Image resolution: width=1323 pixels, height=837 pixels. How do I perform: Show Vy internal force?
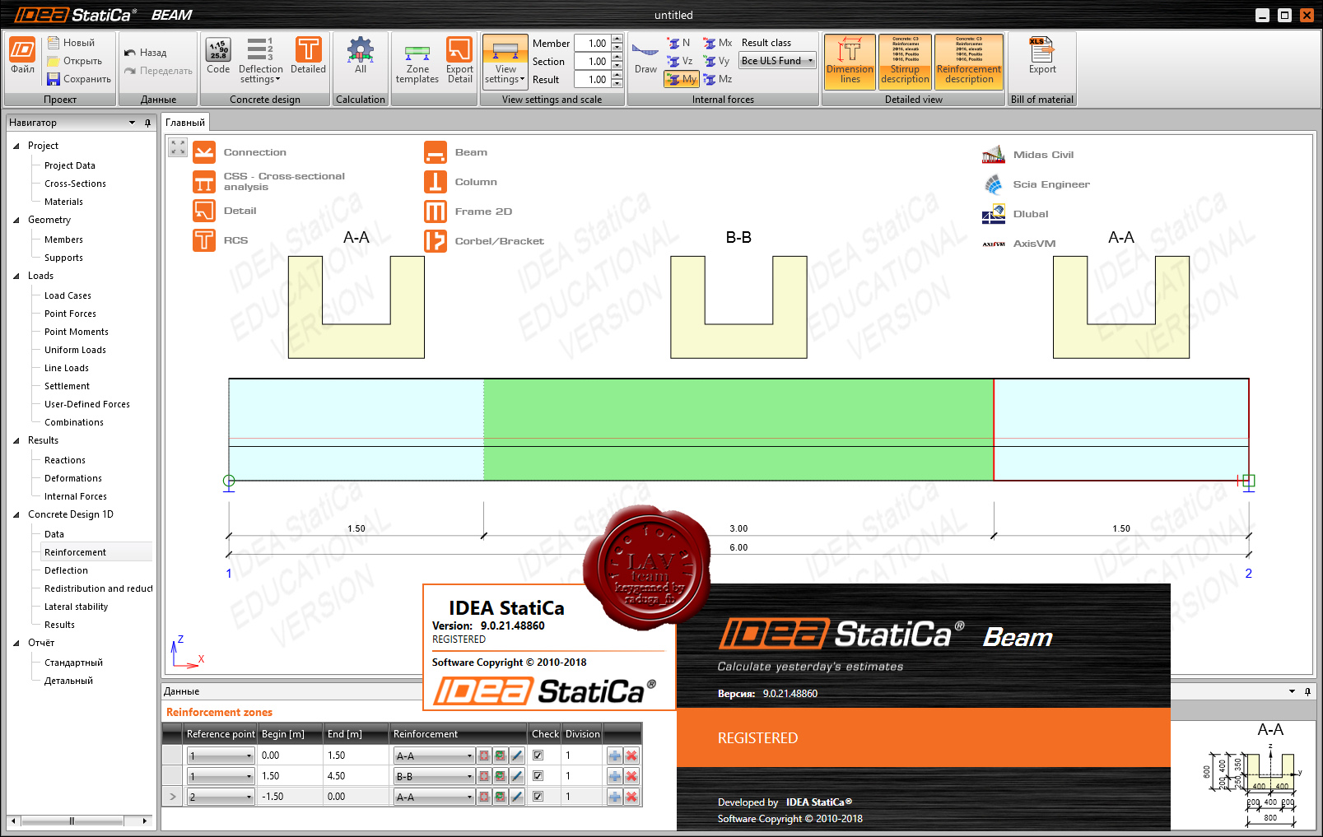click(716, 61)
